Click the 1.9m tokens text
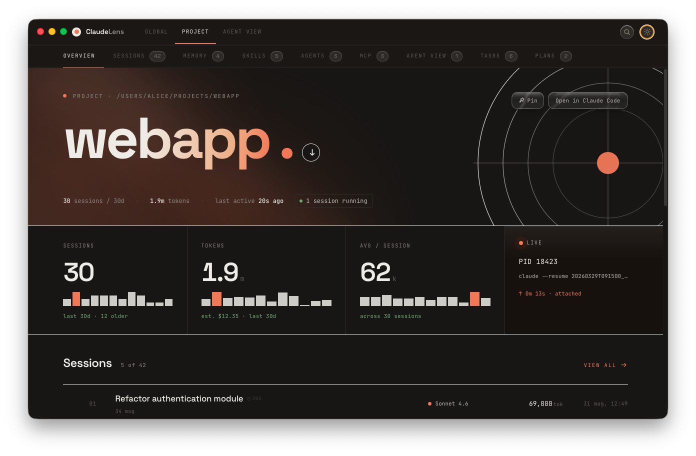This screenshot has height=456, width=696. click(170, 201)
